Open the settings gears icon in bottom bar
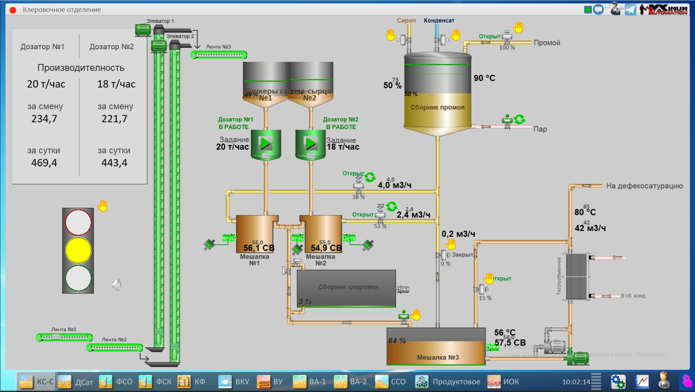The image size is (695, 392). point(618,382)
